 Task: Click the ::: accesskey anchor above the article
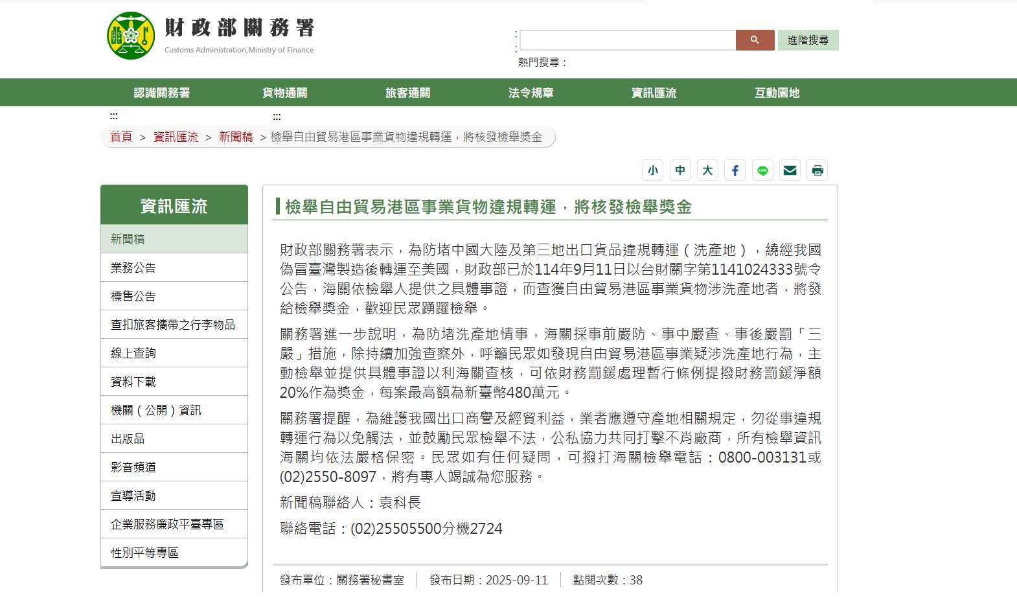pyautogui.click(x=277, y=117)
